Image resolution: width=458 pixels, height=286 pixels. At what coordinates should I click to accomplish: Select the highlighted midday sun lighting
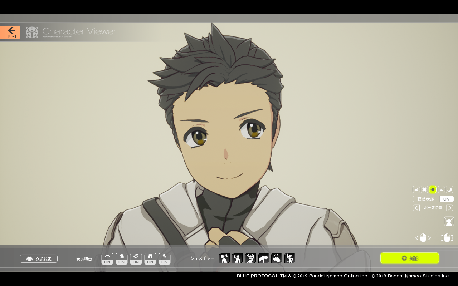[433, 189]
